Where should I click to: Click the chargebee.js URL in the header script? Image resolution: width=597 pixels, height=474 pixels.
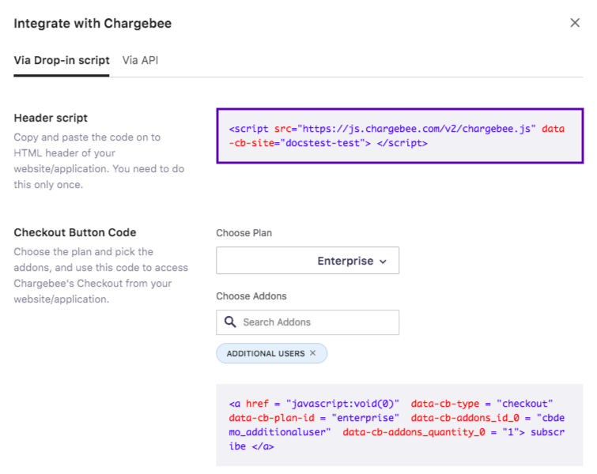(419, 129)
